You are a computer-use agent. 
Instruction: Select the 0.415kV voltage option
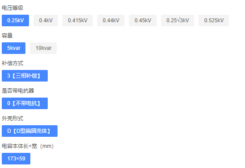coord(78,20)
